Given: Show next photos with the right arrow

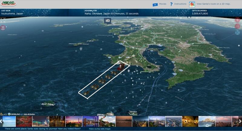Looking at the screenshot, I should (x=240, y=121).
